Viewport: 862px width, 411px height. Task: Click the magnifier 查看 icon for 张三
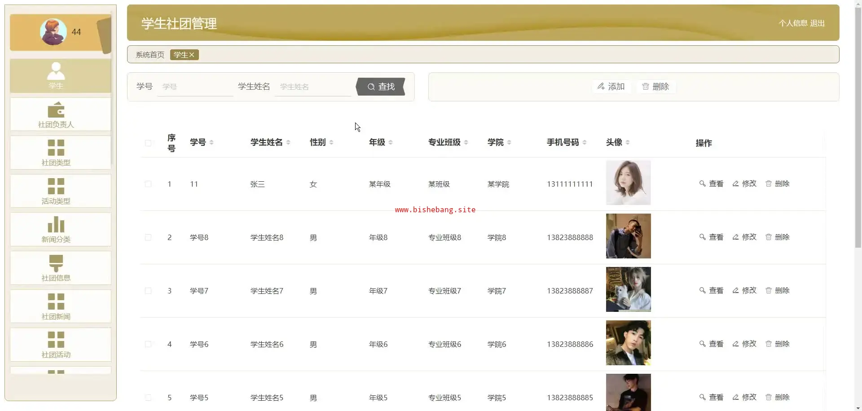[x=703, y=184]
